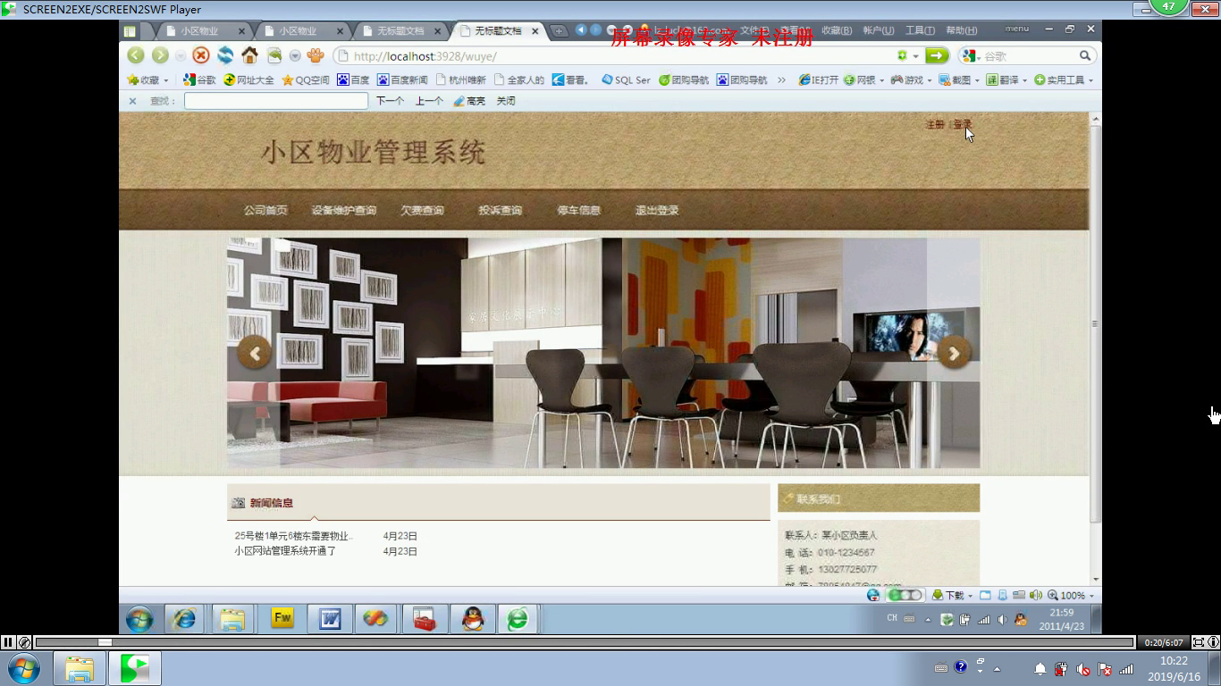Switch to the inactive 无标题文档 tab
Image resolution: width=1221 pixels, height=686 pixels.
coord(400,30)
